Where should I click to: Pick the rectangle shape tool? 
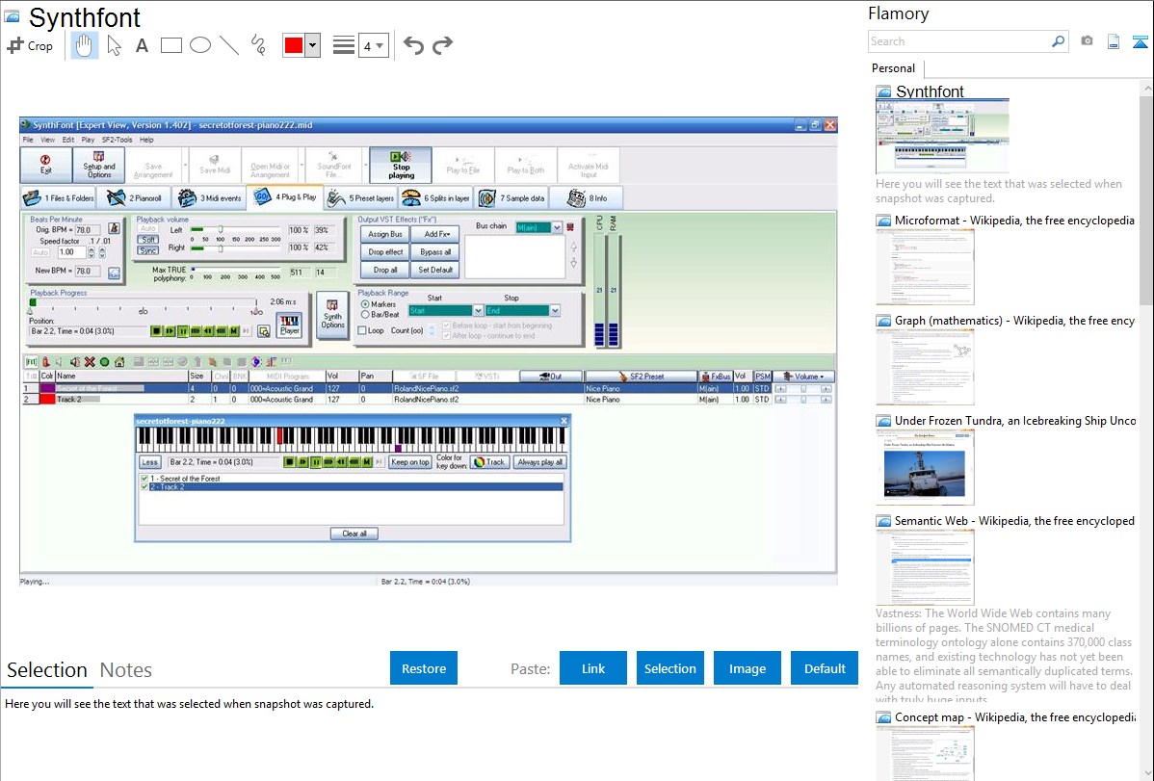click(x=170, y=45)
